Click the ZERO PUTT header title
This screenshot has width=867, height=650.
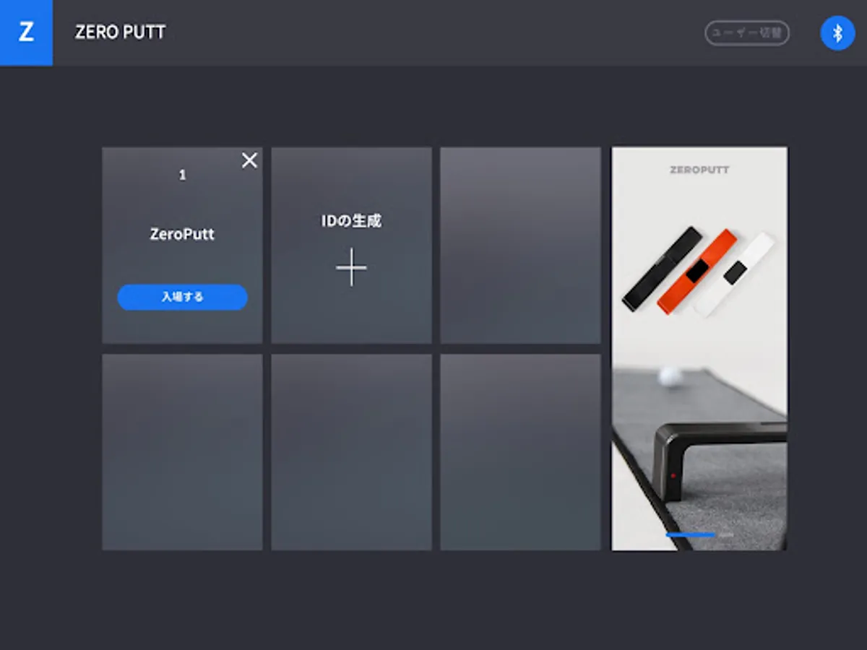pos(120,32)
